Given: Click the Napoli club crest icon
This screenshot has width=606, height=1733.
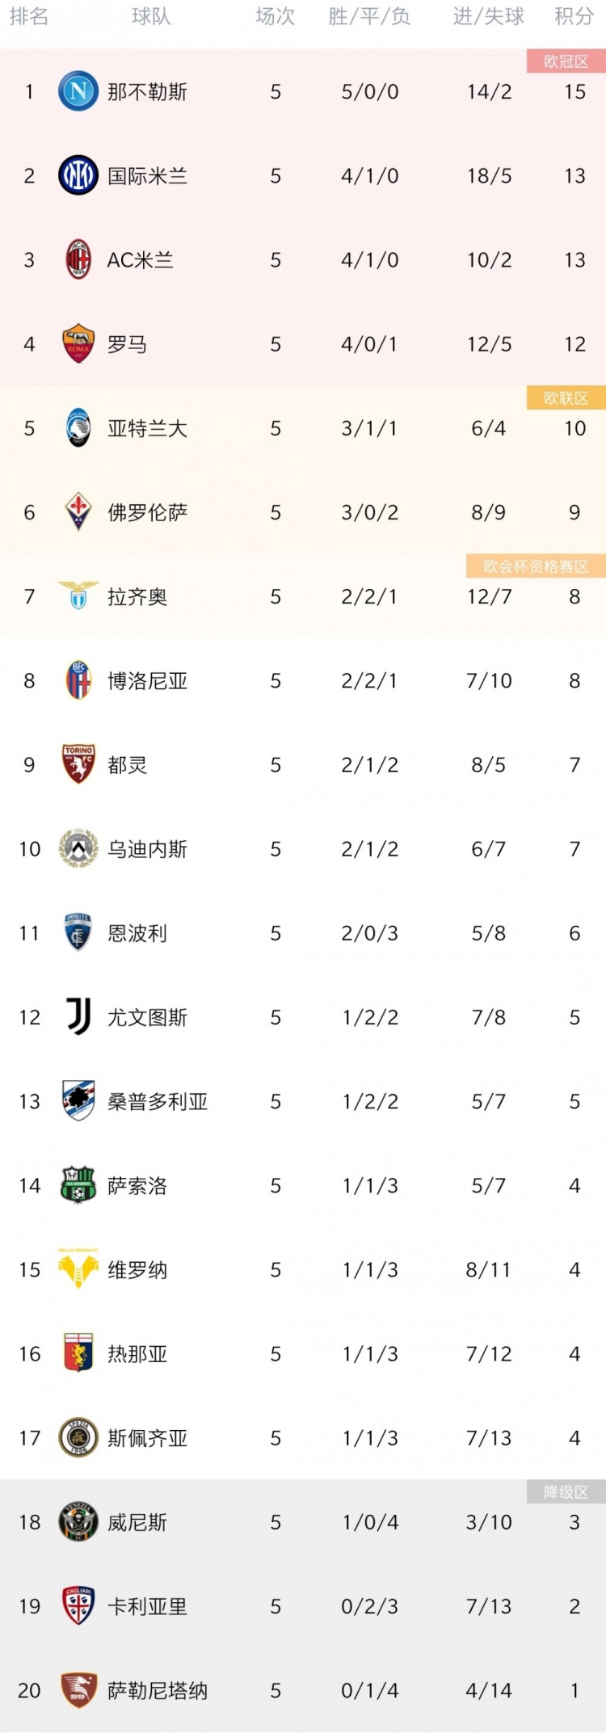Looking at the screenshot, I should coord(78,91).
